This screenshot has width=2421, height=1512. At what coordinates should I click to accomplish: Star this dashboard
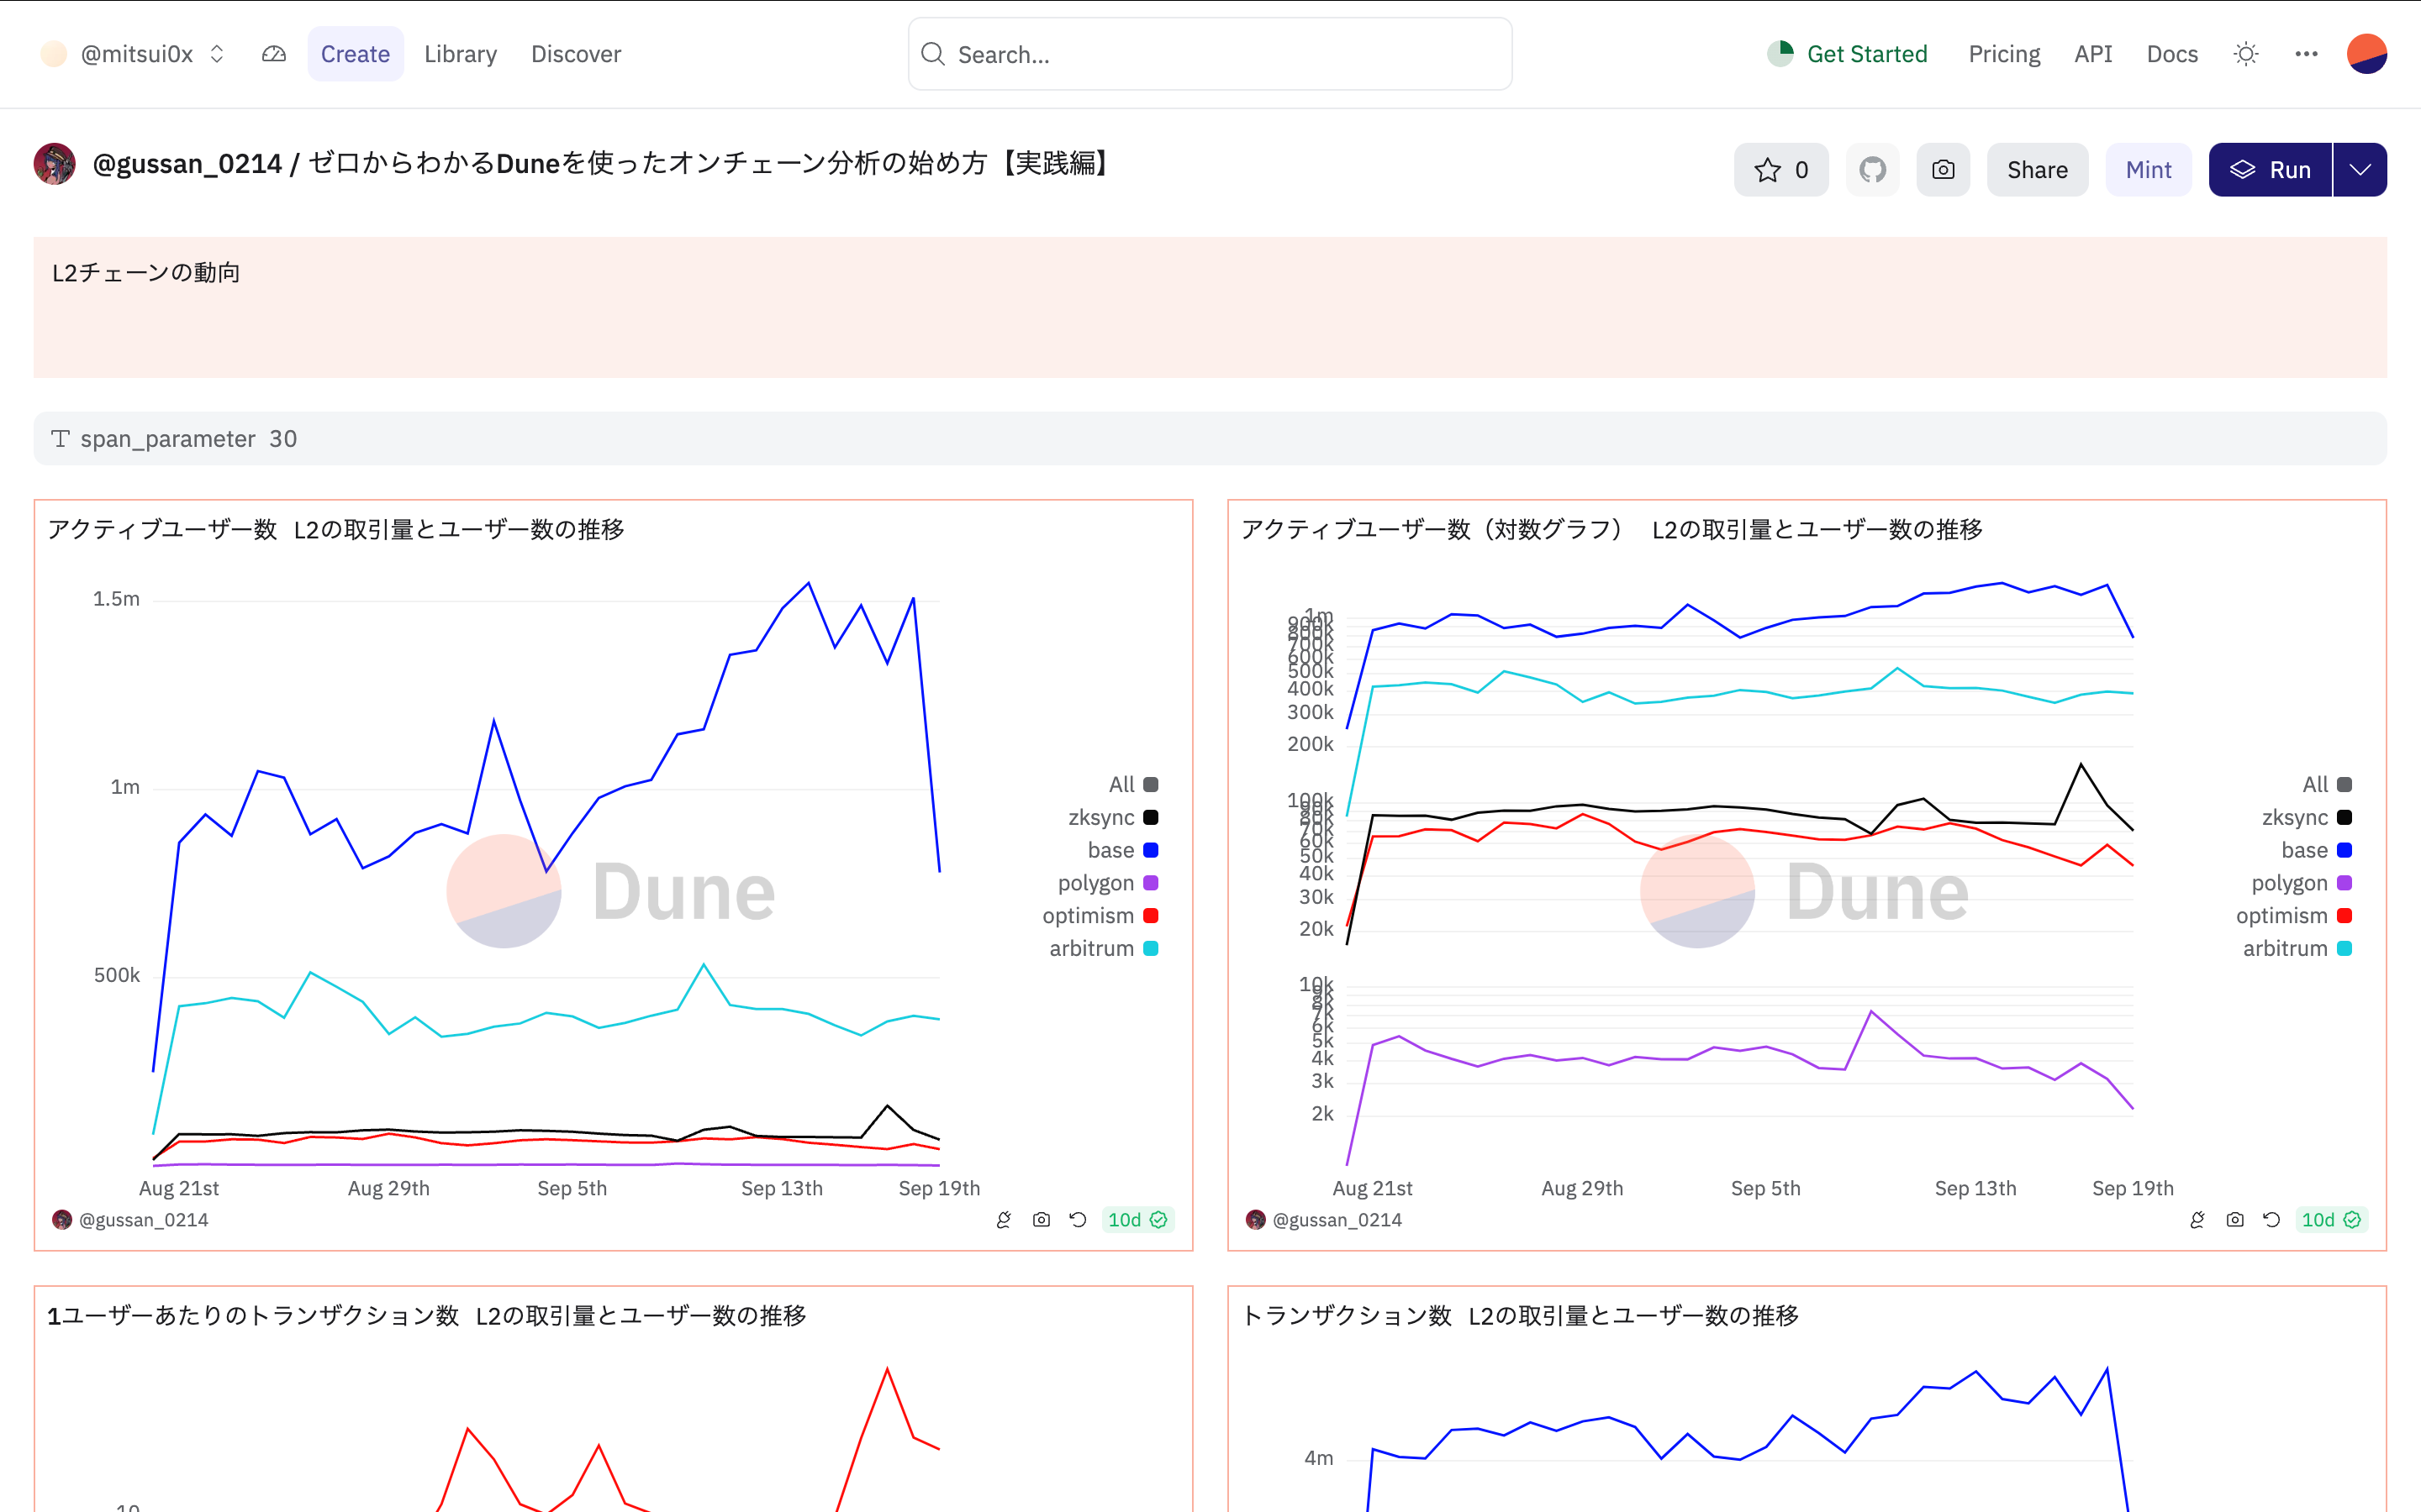tap(1780, 170)
